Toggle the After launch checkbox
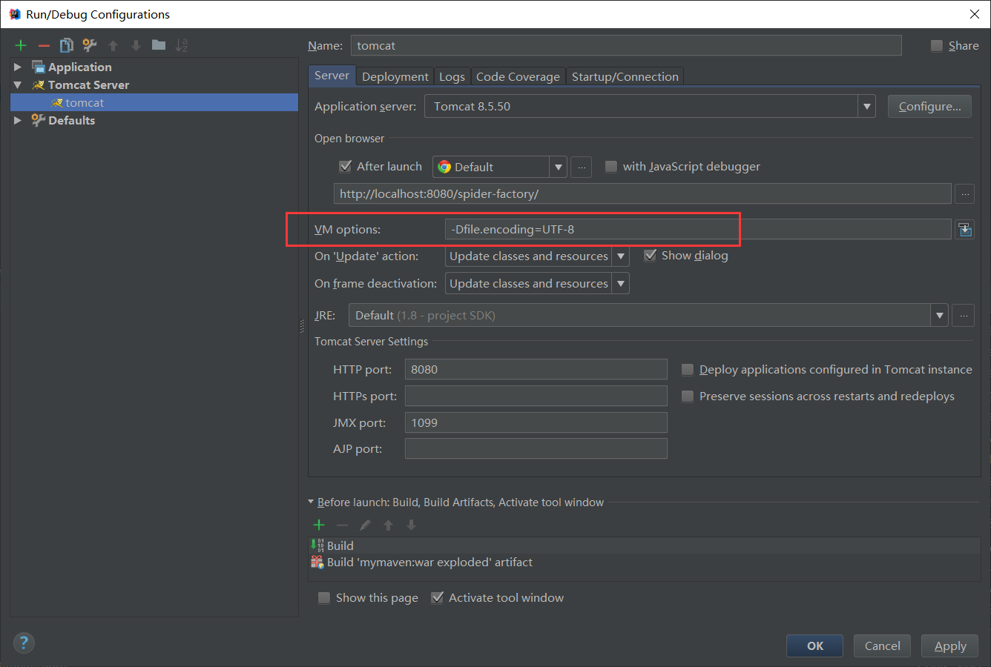The height and width of the screenshot is (667, 991). [345, 166]
